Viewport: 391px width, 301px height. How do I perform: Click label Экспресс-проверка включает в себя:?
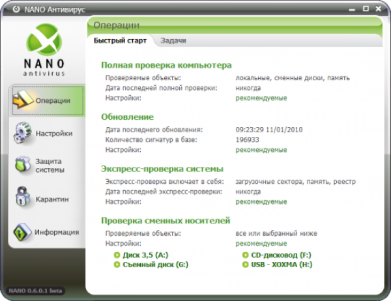(x=165, y=182)
